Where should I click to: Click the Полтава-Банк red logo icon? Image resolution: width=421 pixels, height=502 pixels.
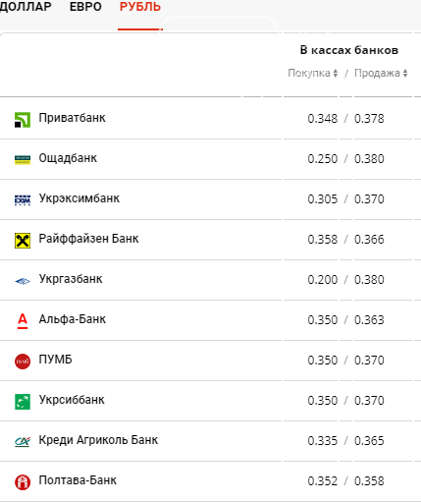coord(23,482)
